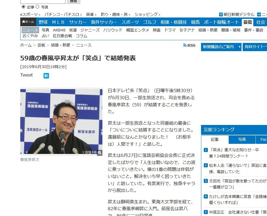Select the 写真 ranking tab
Screen dimensions: 267x216
tap(242, 140)
